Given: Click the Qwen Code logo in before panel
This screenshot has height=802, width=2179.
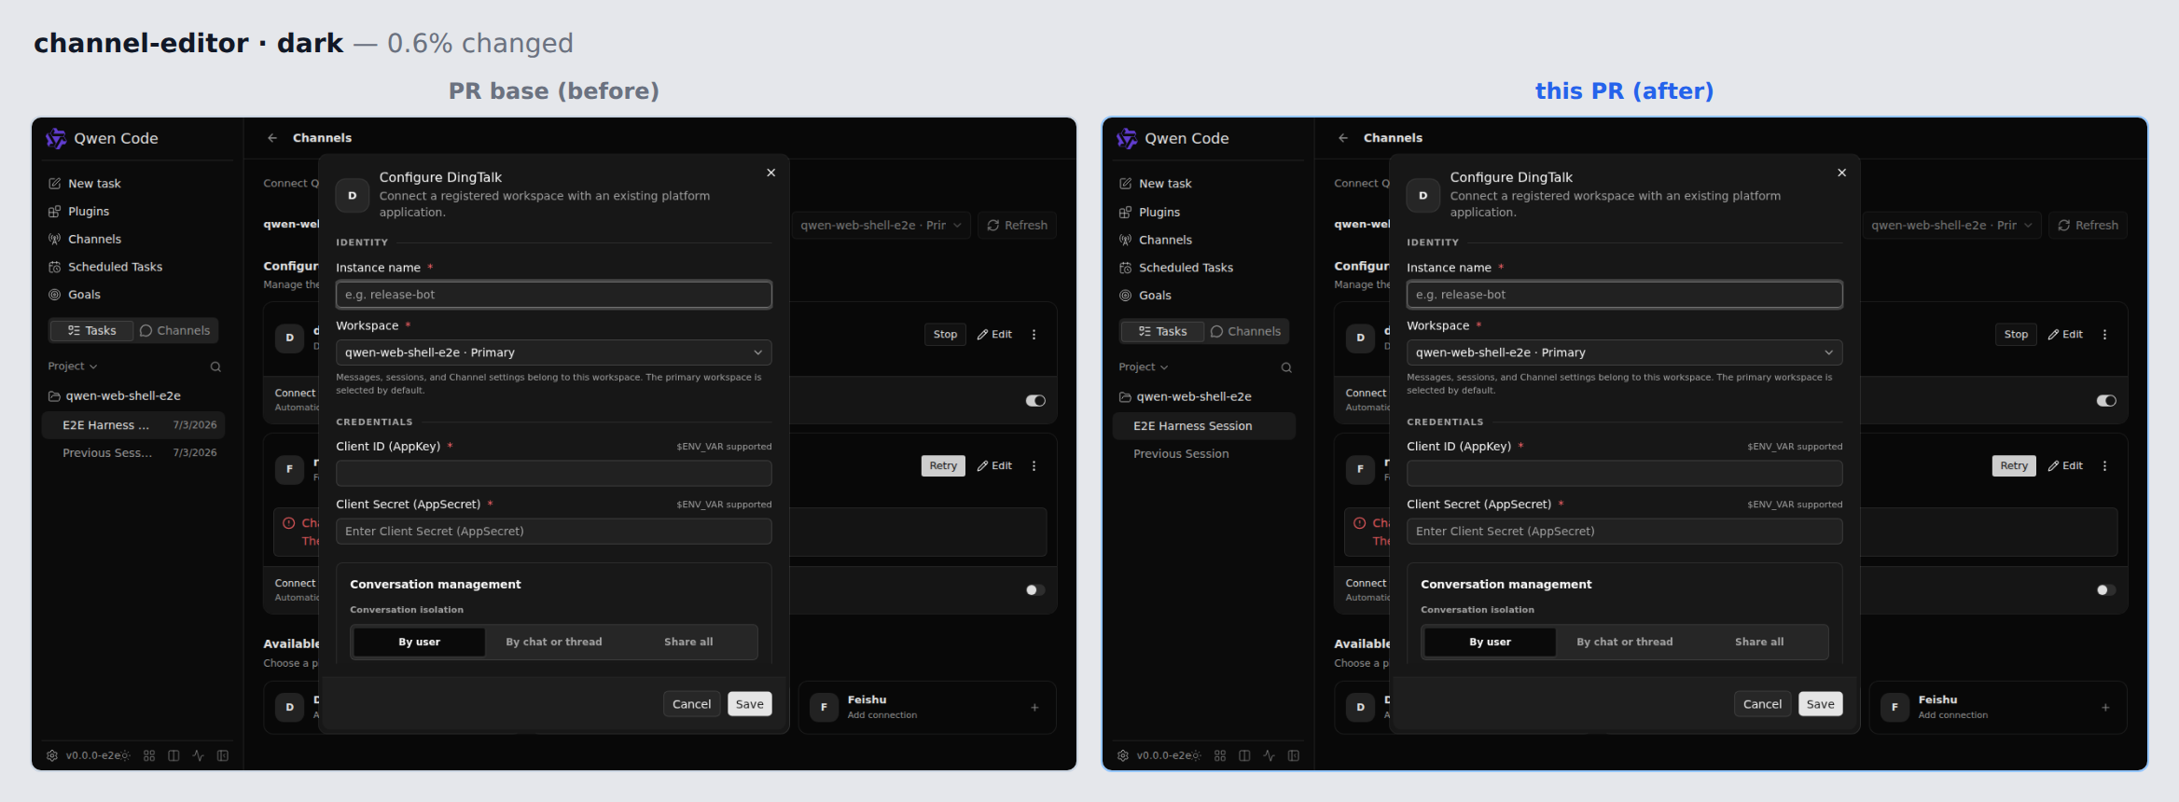Looking at the screenshot, I should [x=56, y=138].
